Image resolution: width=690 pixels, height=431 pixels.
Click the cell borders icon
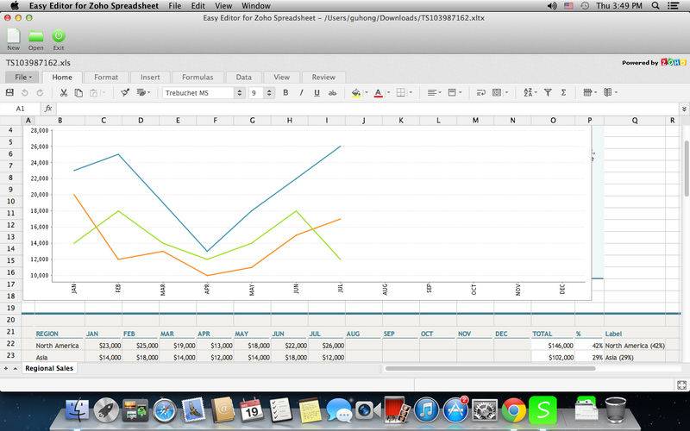point(400,92)
